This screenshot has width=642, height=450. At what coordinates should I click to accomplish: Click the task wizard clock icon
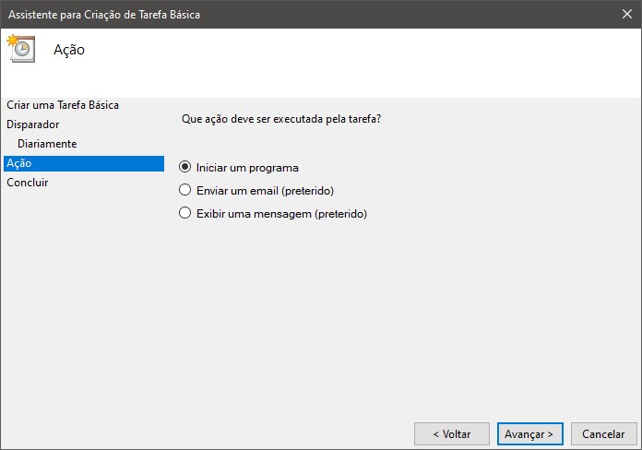click(x=20, y=49)
